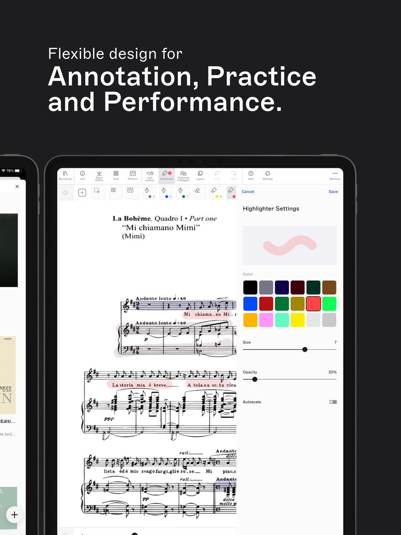The width and height of the screenshot is (401, 535).
Task: Pick the mint color swatch
Action: (x=282, y=320)
